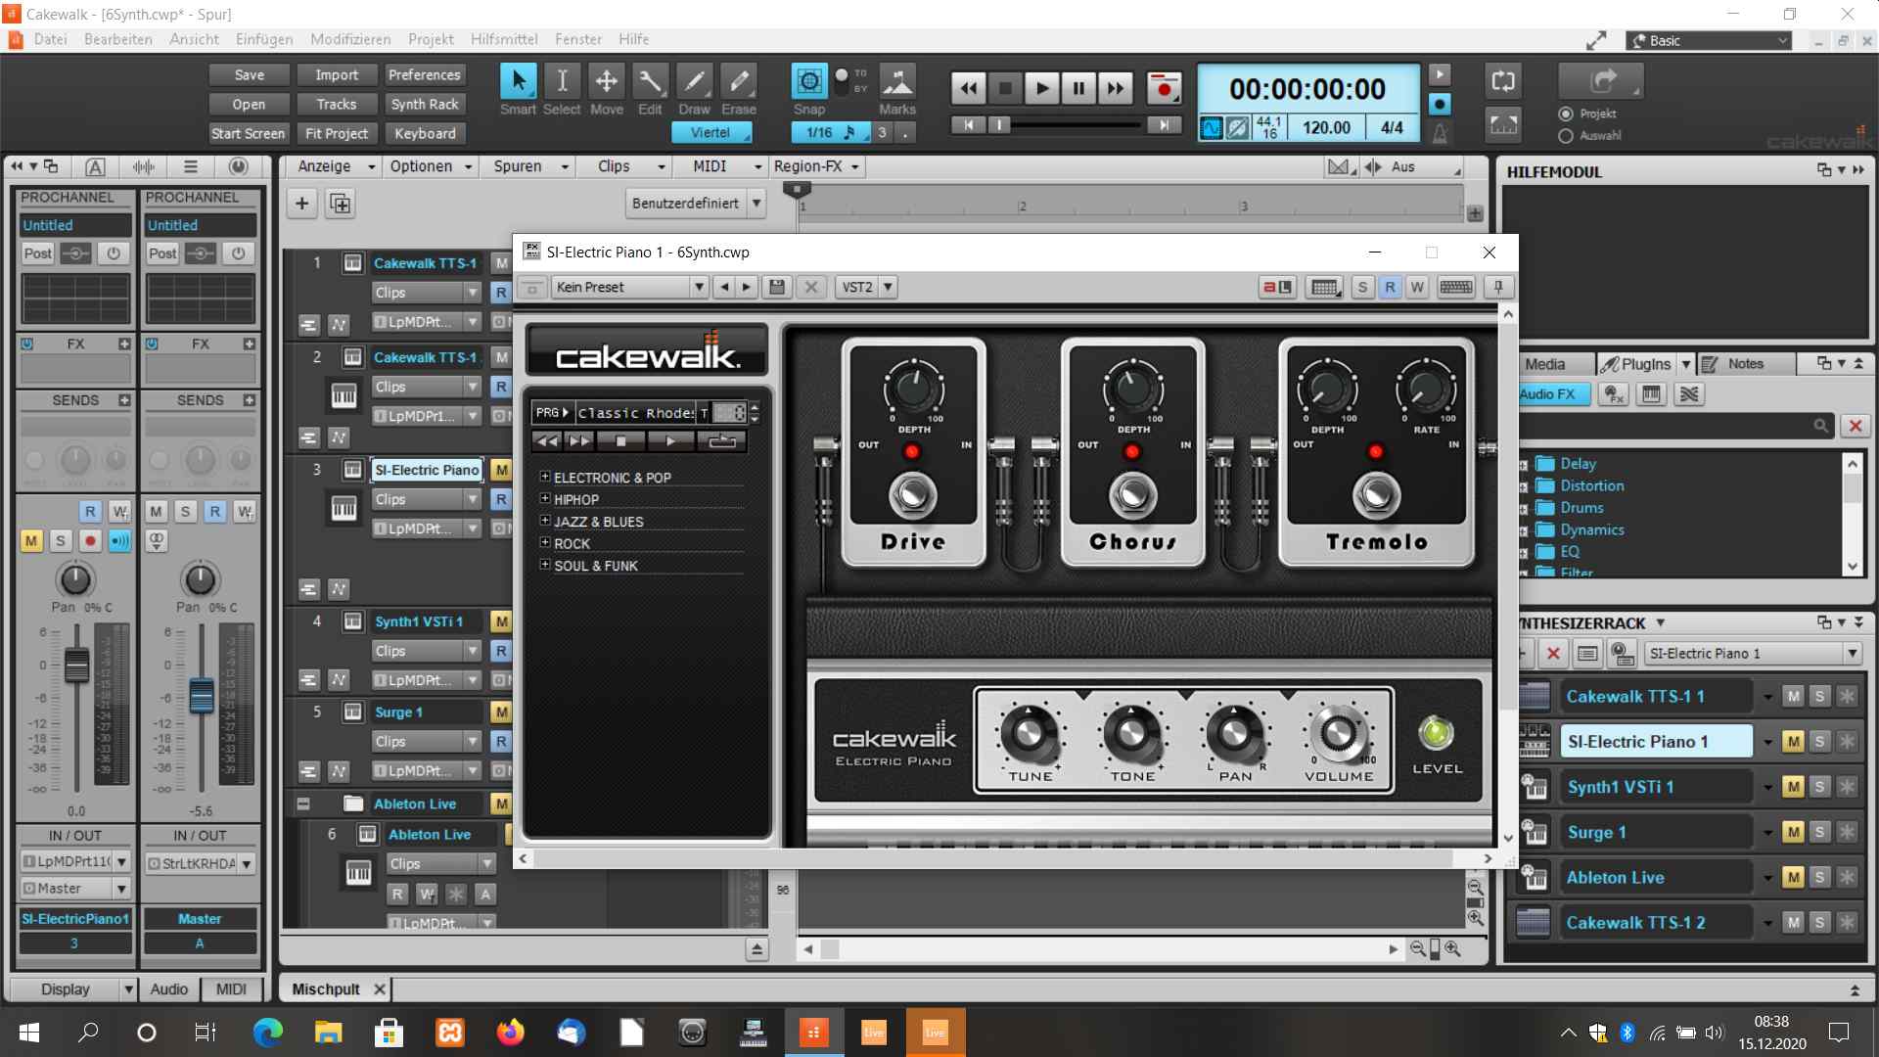
Task: Open the virtual keyboard icon in plugin toolbar
Action: [x=1456, y=287]
